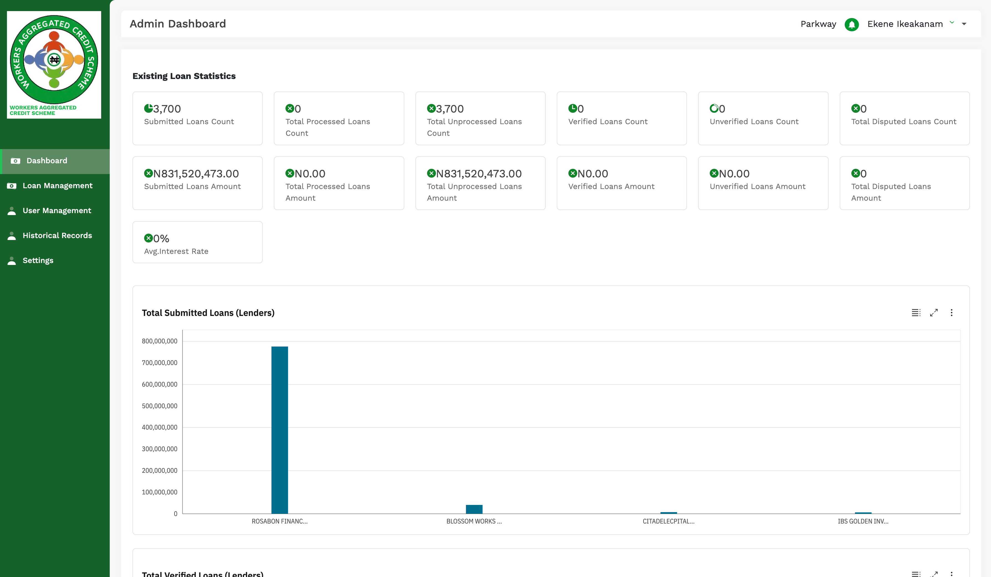Image resolution: width=991 pixels, height=577 pixels.
Task: Click the Parkway label in header
Action: pyautogui.click(x=818, y=24)
